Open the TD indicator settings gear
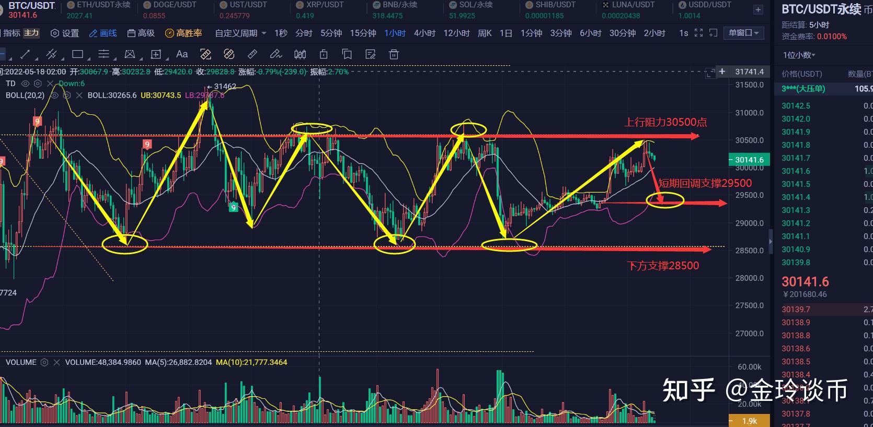The image size is (873, 427). [x=38, y=84]
